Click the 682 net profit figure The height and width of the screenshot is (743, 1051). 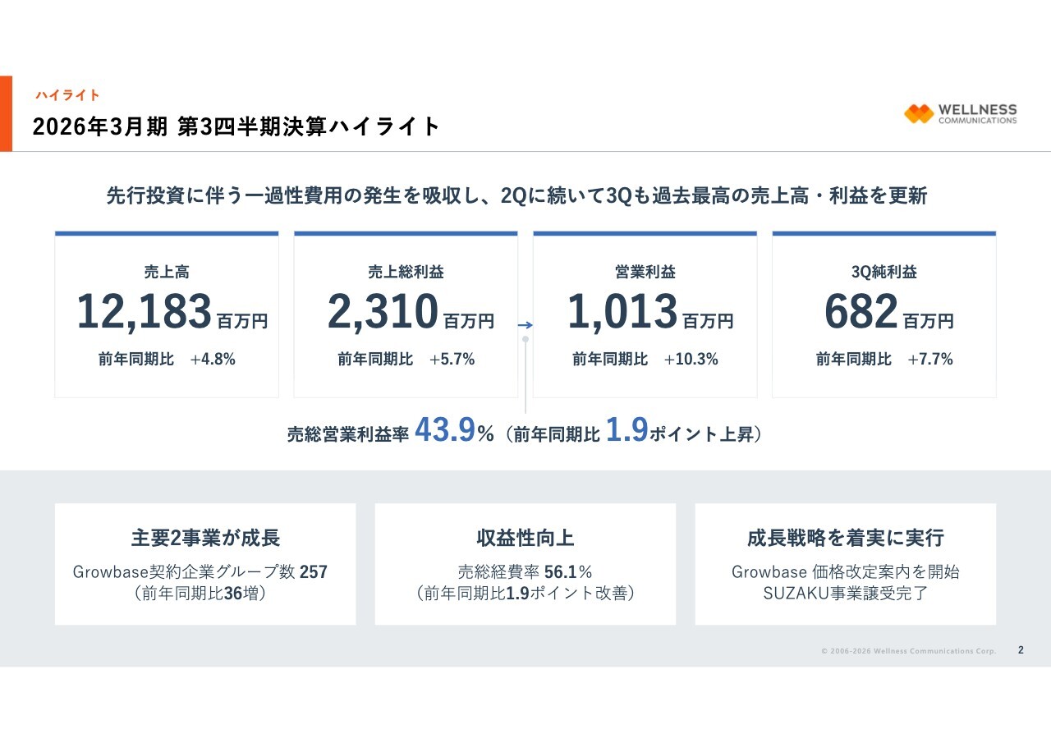tap(861, 312)
